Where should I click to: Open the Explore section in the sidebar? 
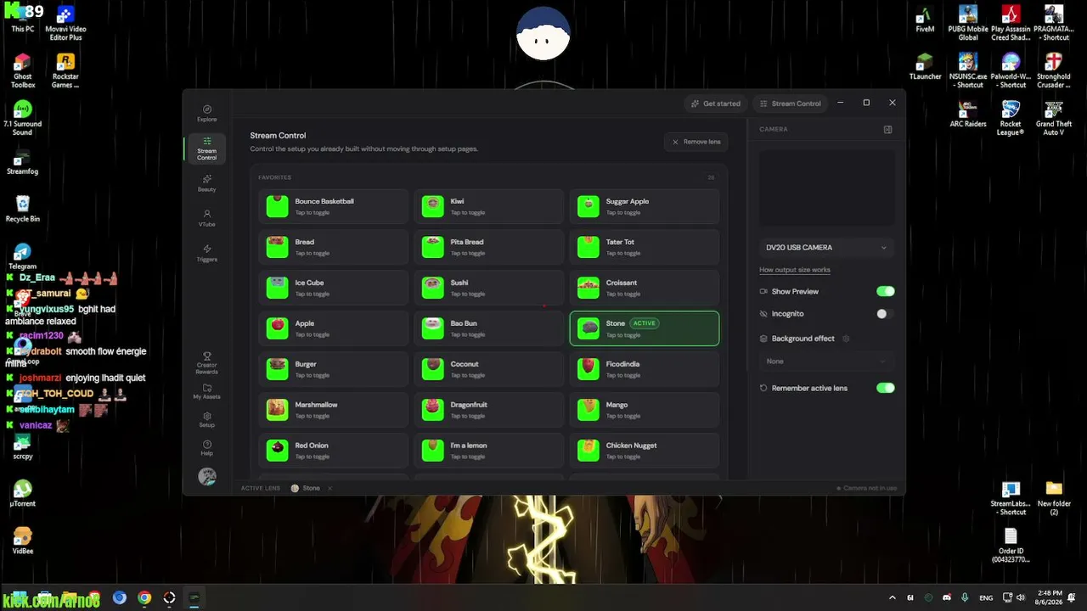206,113
